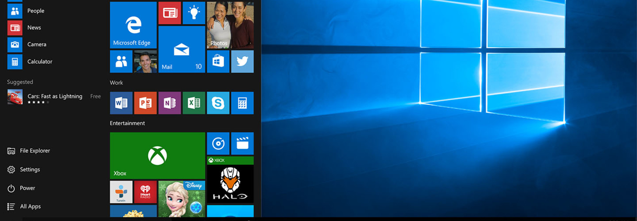Click the Cars game thumbnail icon
This screenshot has width=637, height=221.
pyautogui.click(x=15, y=97)
